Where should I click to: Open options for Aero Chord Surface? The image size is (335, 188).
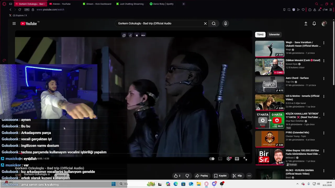[324, 78]
